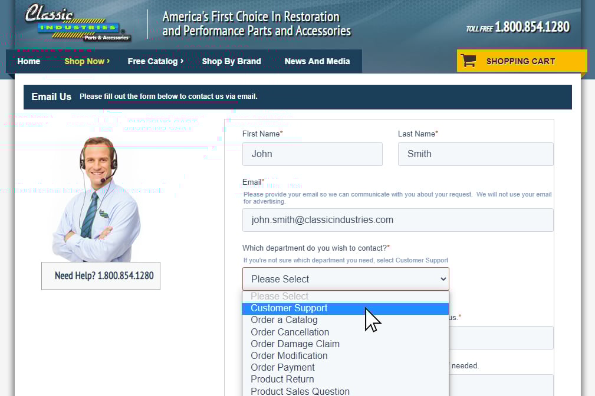Choose Order Damage Claim option
The height and width of the screenshot is (396, 595).
[x=346, y=344]
